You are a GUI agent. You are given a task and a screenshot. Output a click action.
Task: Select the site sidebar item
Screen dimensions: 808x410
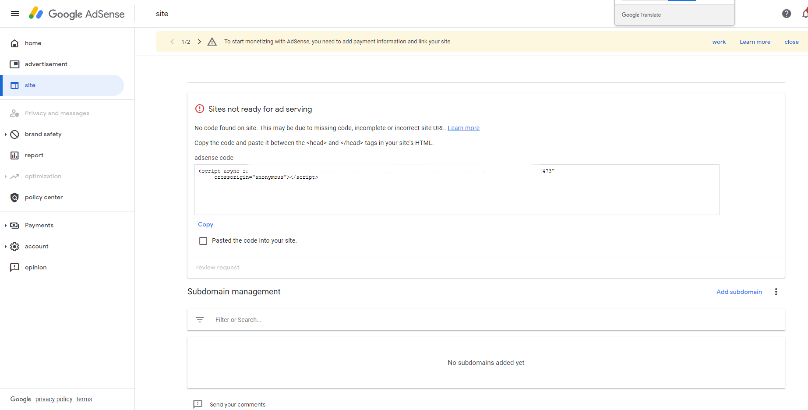pos(62,85)
